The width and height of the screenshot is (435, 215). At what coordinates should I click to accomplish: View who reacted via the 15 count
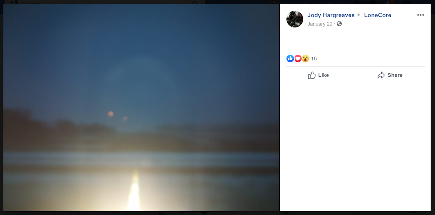click(x=314, y=59)
